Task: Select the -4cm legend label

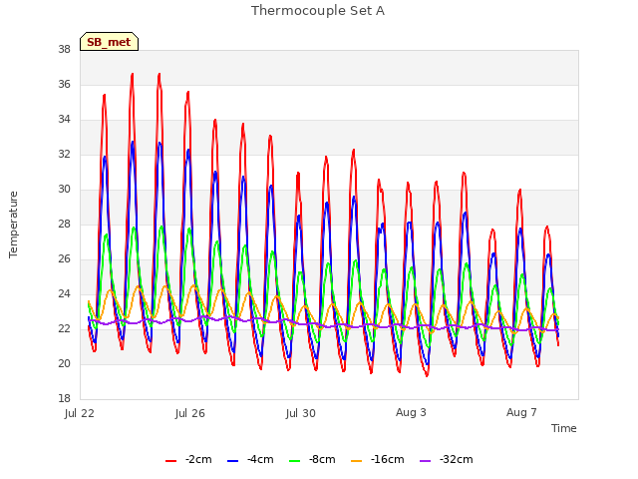Action: coord(260,459)
